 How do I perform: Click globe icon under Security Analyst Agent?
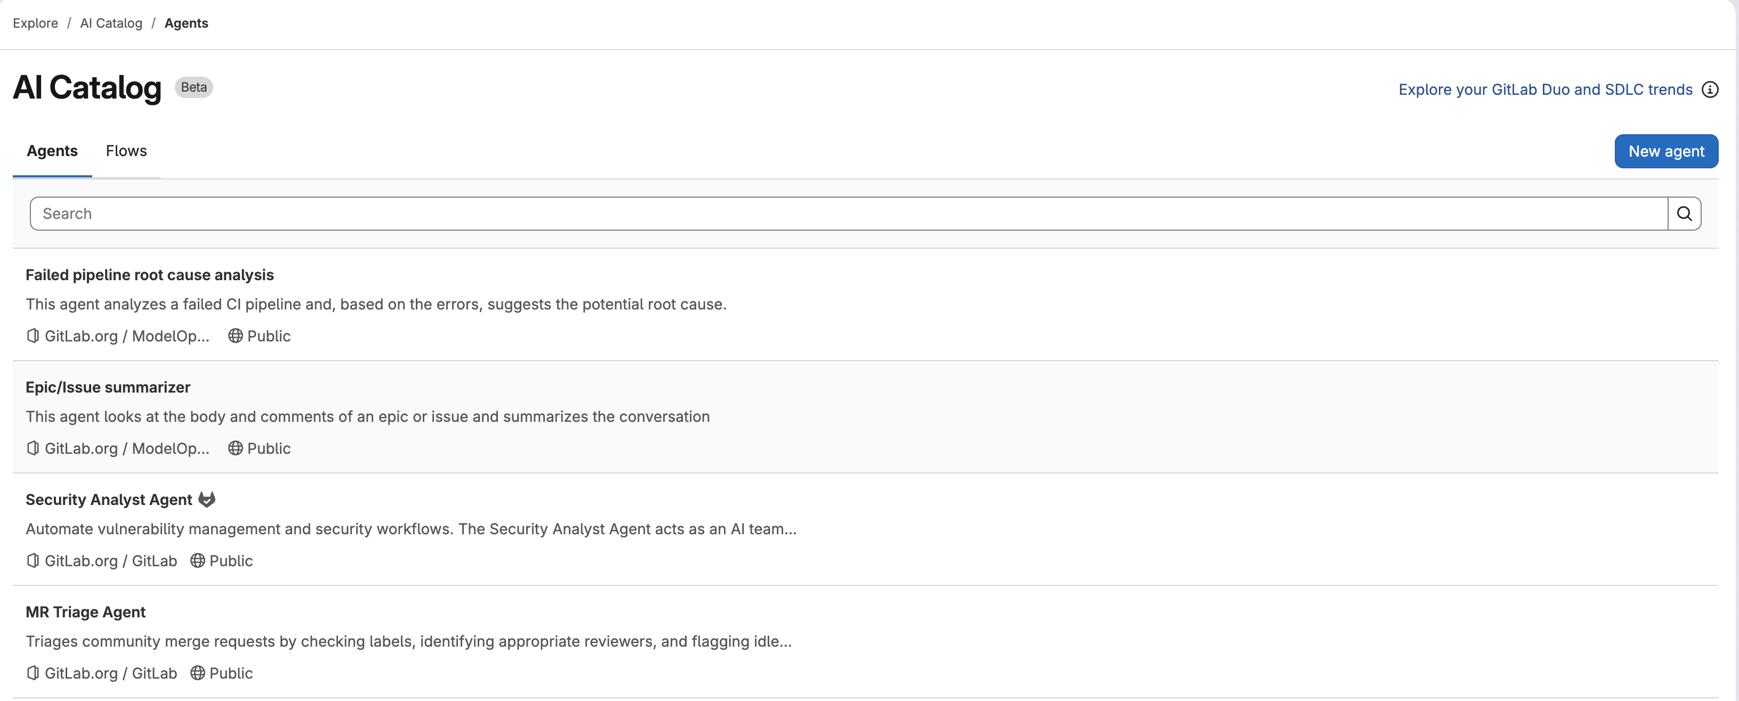[x=197, y=561]
